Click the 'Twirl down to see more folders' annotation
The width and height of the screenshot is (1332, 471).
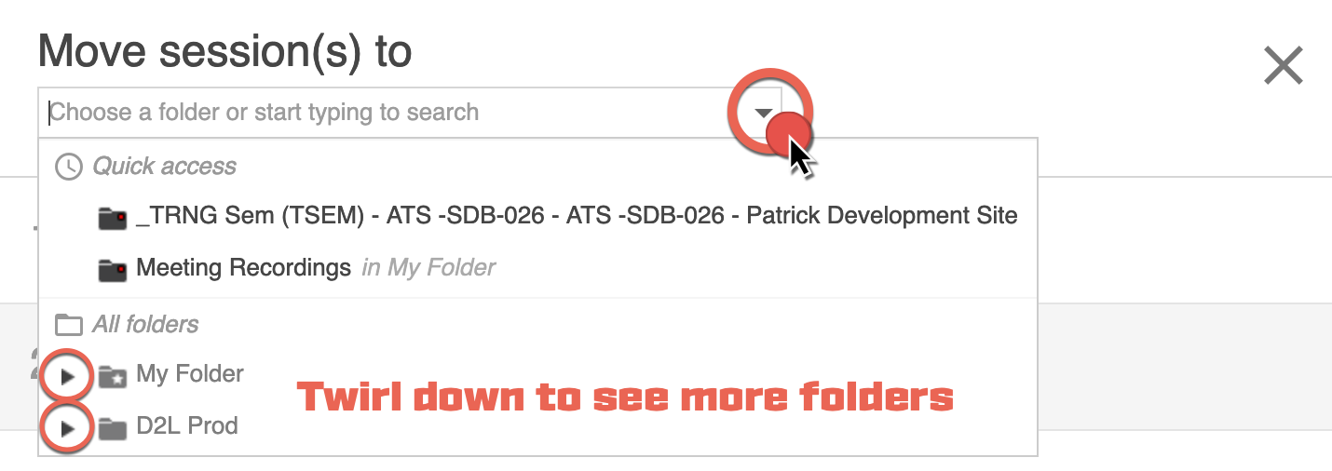point(625,397)
